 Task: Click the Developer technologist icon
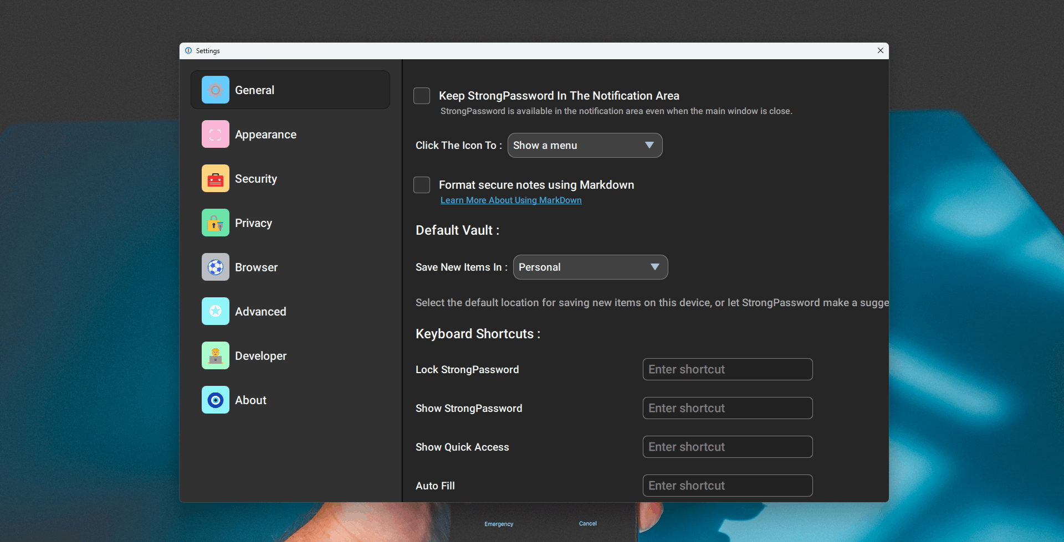tap(215, 355)
